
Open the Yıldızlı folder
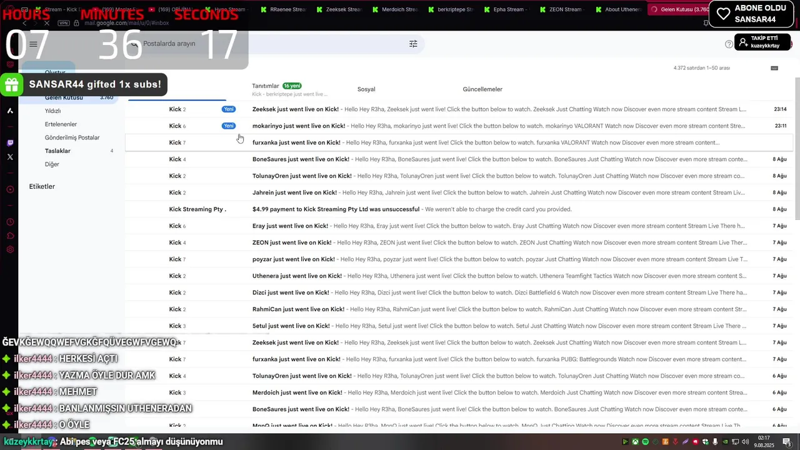click(52, 111)
